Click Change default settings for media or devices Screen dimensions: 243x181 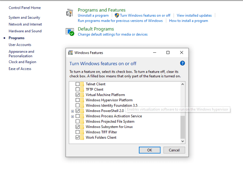tap(113, 34)
